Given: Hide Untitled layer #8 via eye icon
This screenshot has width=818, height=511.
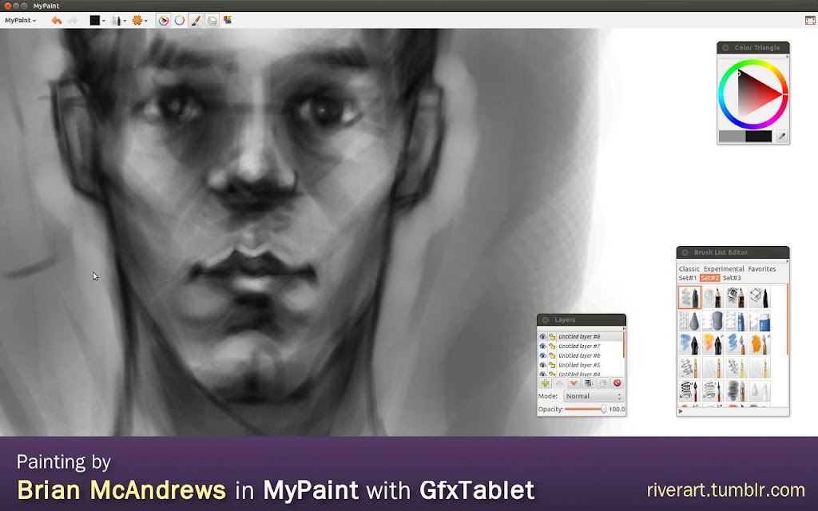Looking at the screenshot, I should pyautogui.click(x=542, y=337).
